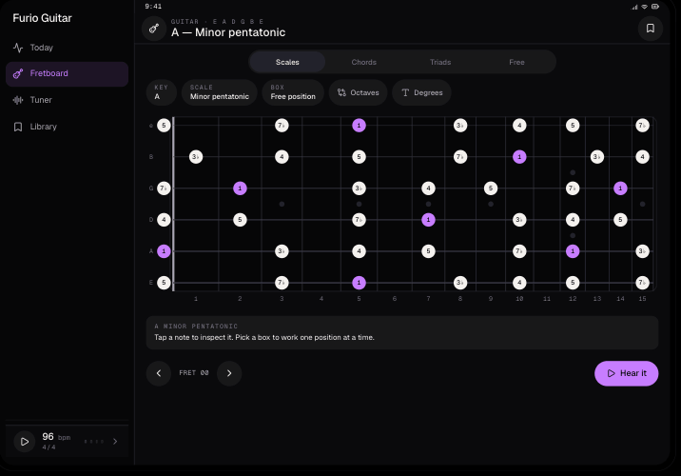
Task: Tap 3♭ note on A string fret 15
Action: coord(642,251)
